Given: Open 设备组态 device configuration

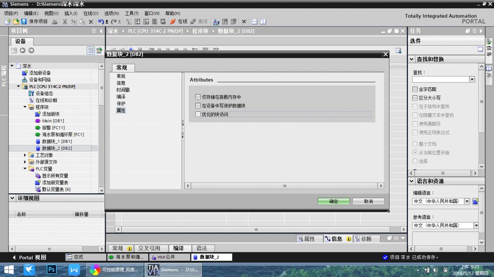Looking at the screenshot, I should click(x=44, y=94).
